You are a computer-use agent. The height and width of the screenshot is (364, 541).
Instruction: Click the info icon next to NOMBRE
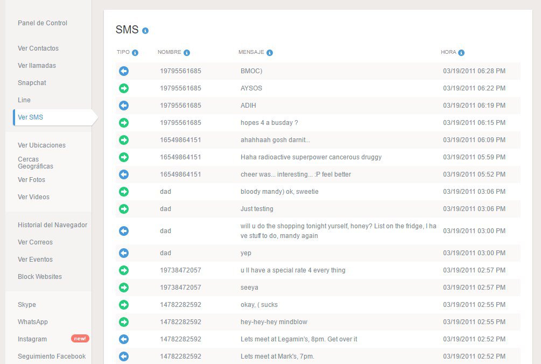[187, 53]
